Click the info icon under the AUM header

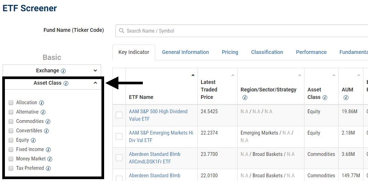(x=345, y=97)
